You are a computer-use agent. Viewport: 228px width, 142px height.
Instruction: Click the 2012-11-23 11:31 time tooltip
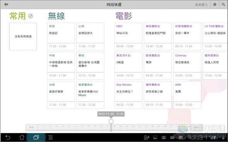111,114
